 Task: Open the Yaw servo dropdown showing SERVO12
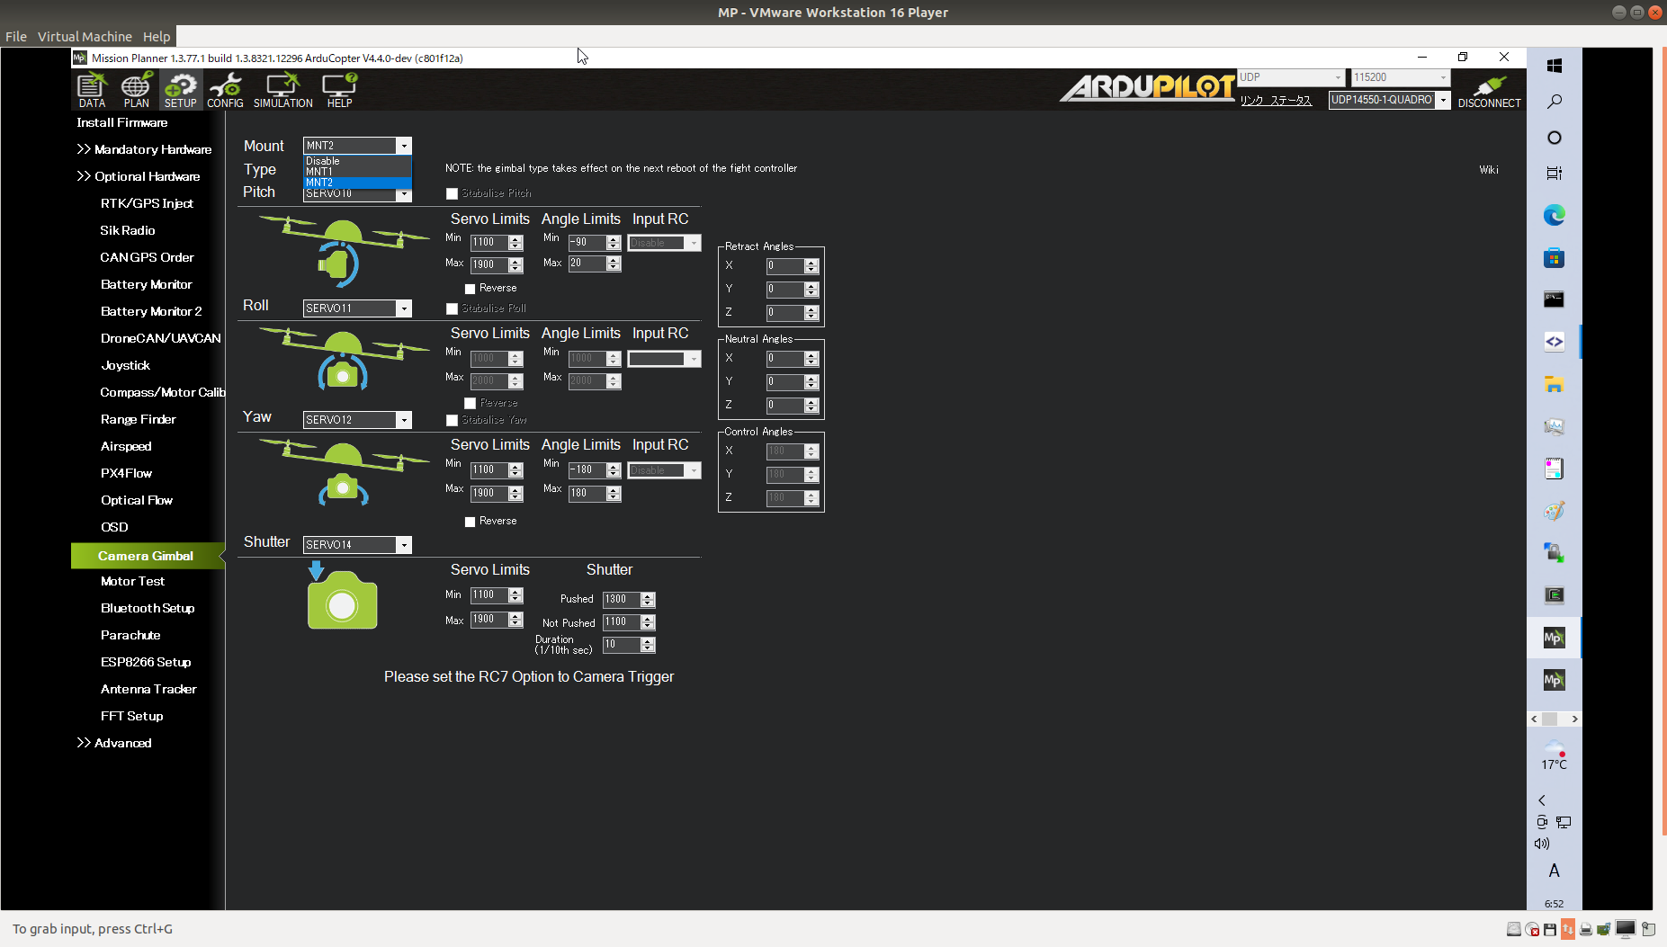[x=403, y=419]
